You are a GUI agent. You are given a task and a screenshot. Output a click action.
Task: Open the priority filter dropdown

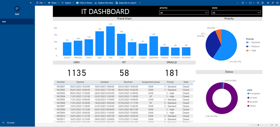(x=184, y=13)
